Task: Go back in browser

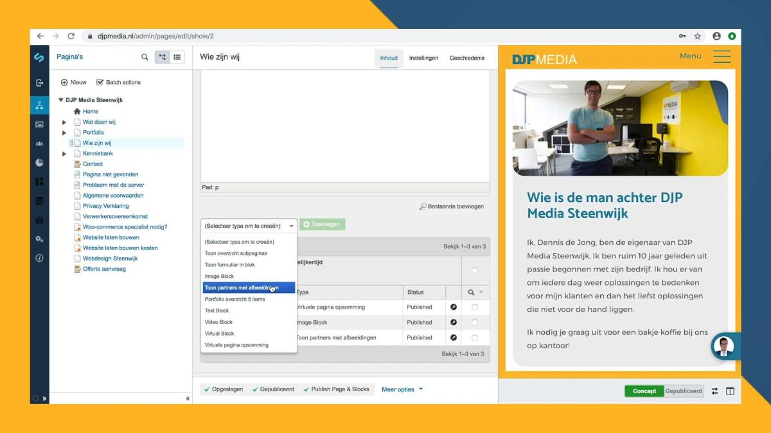Action: pyautogui.click(x=40, y=37)
